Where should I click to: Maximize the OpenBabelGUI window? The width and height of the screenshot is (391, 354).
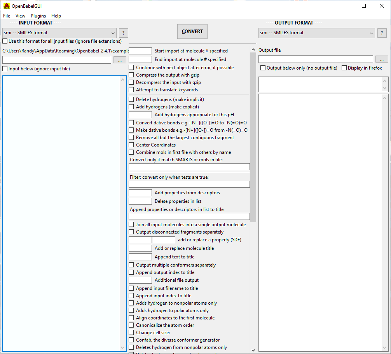pyautogui.click(x=364, y=6)
